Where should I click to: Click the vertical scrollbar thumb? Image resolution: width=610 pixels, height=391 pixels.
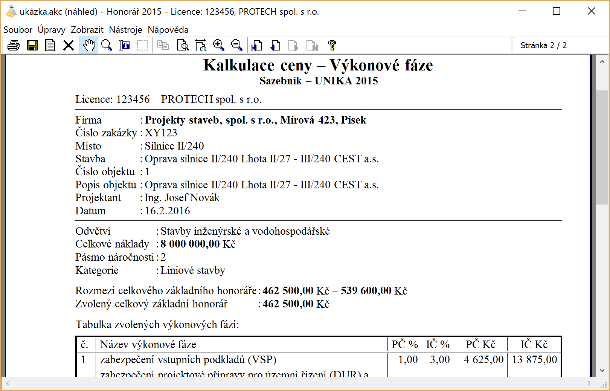(602, 147)
